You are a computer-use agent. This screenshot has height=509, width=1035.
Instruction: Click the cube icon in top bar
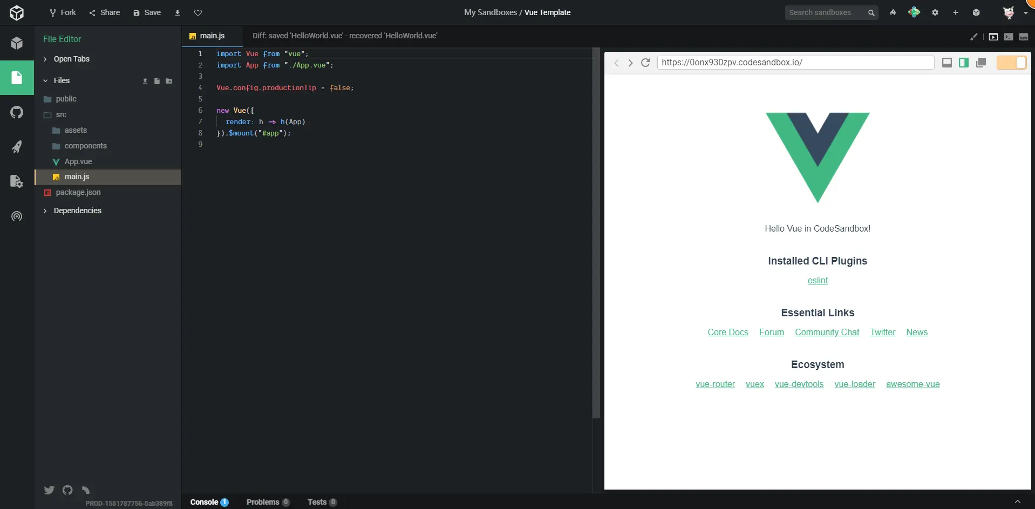976,12
